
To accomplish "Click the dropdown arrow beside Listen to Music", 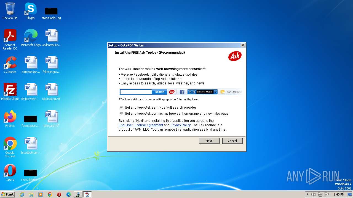I will [x=216, y=92].
